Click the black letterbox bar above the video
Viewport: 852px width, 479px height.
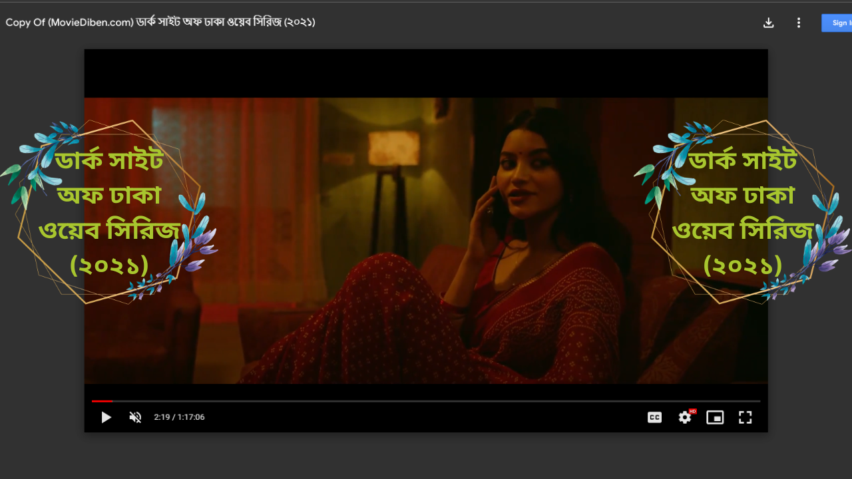426,73
